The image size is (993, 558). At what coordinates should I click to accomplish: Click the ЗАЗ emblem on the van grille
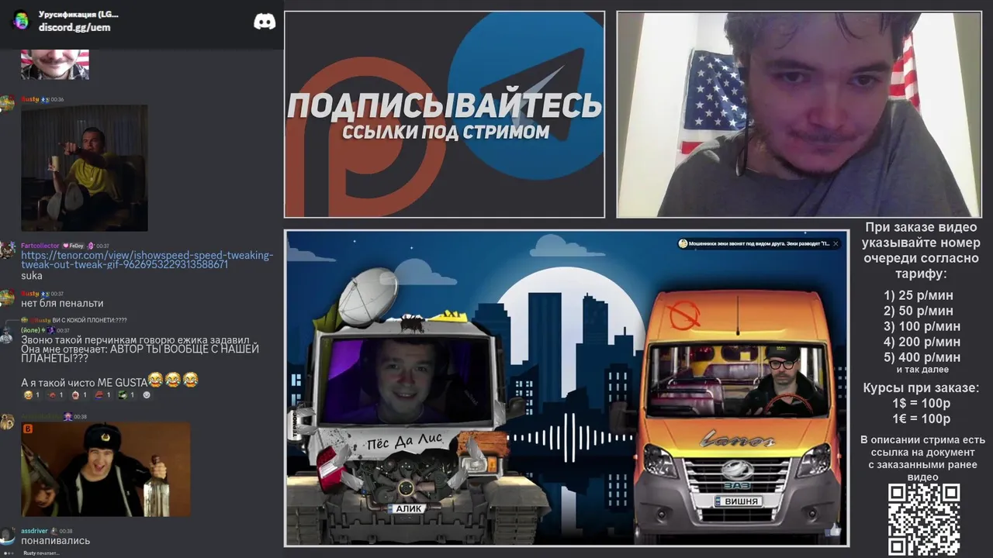coord(737,470)
